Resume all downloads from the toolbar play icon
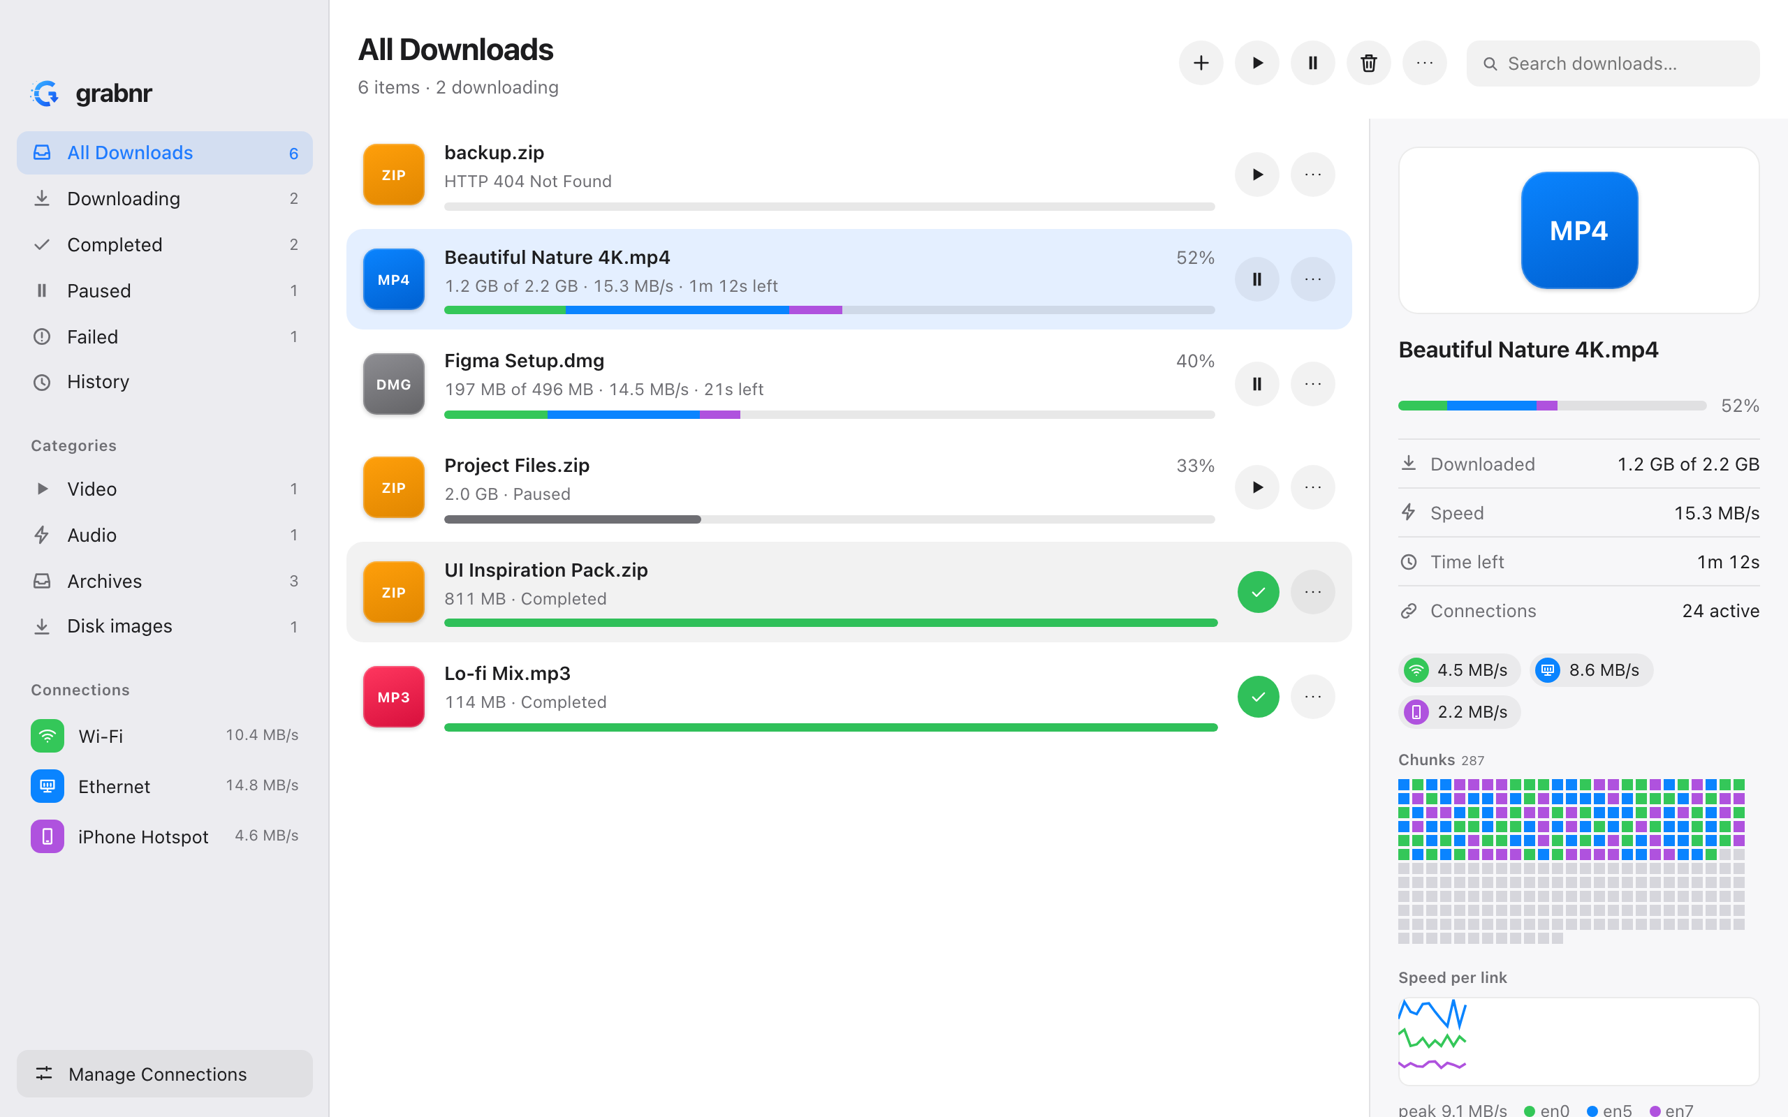Screen dimensions: 1788x1117 pyautogui.click(x=1256, y=64)
